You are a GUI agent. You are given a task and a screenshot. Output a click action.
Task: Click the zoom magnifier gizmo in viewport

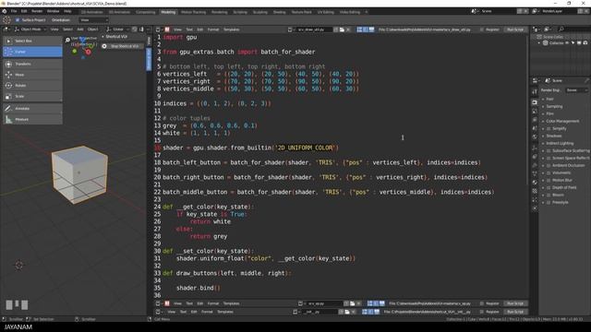[67, 40]
